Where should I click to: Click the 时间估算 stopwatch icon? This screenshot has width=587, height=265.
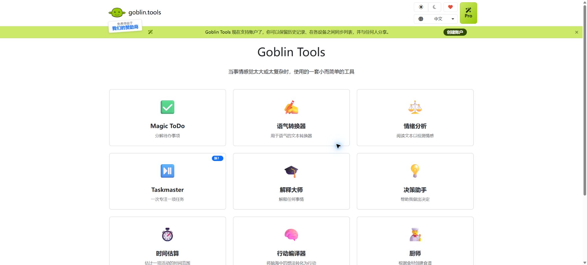pyautogui.click(x=167, y=234)
